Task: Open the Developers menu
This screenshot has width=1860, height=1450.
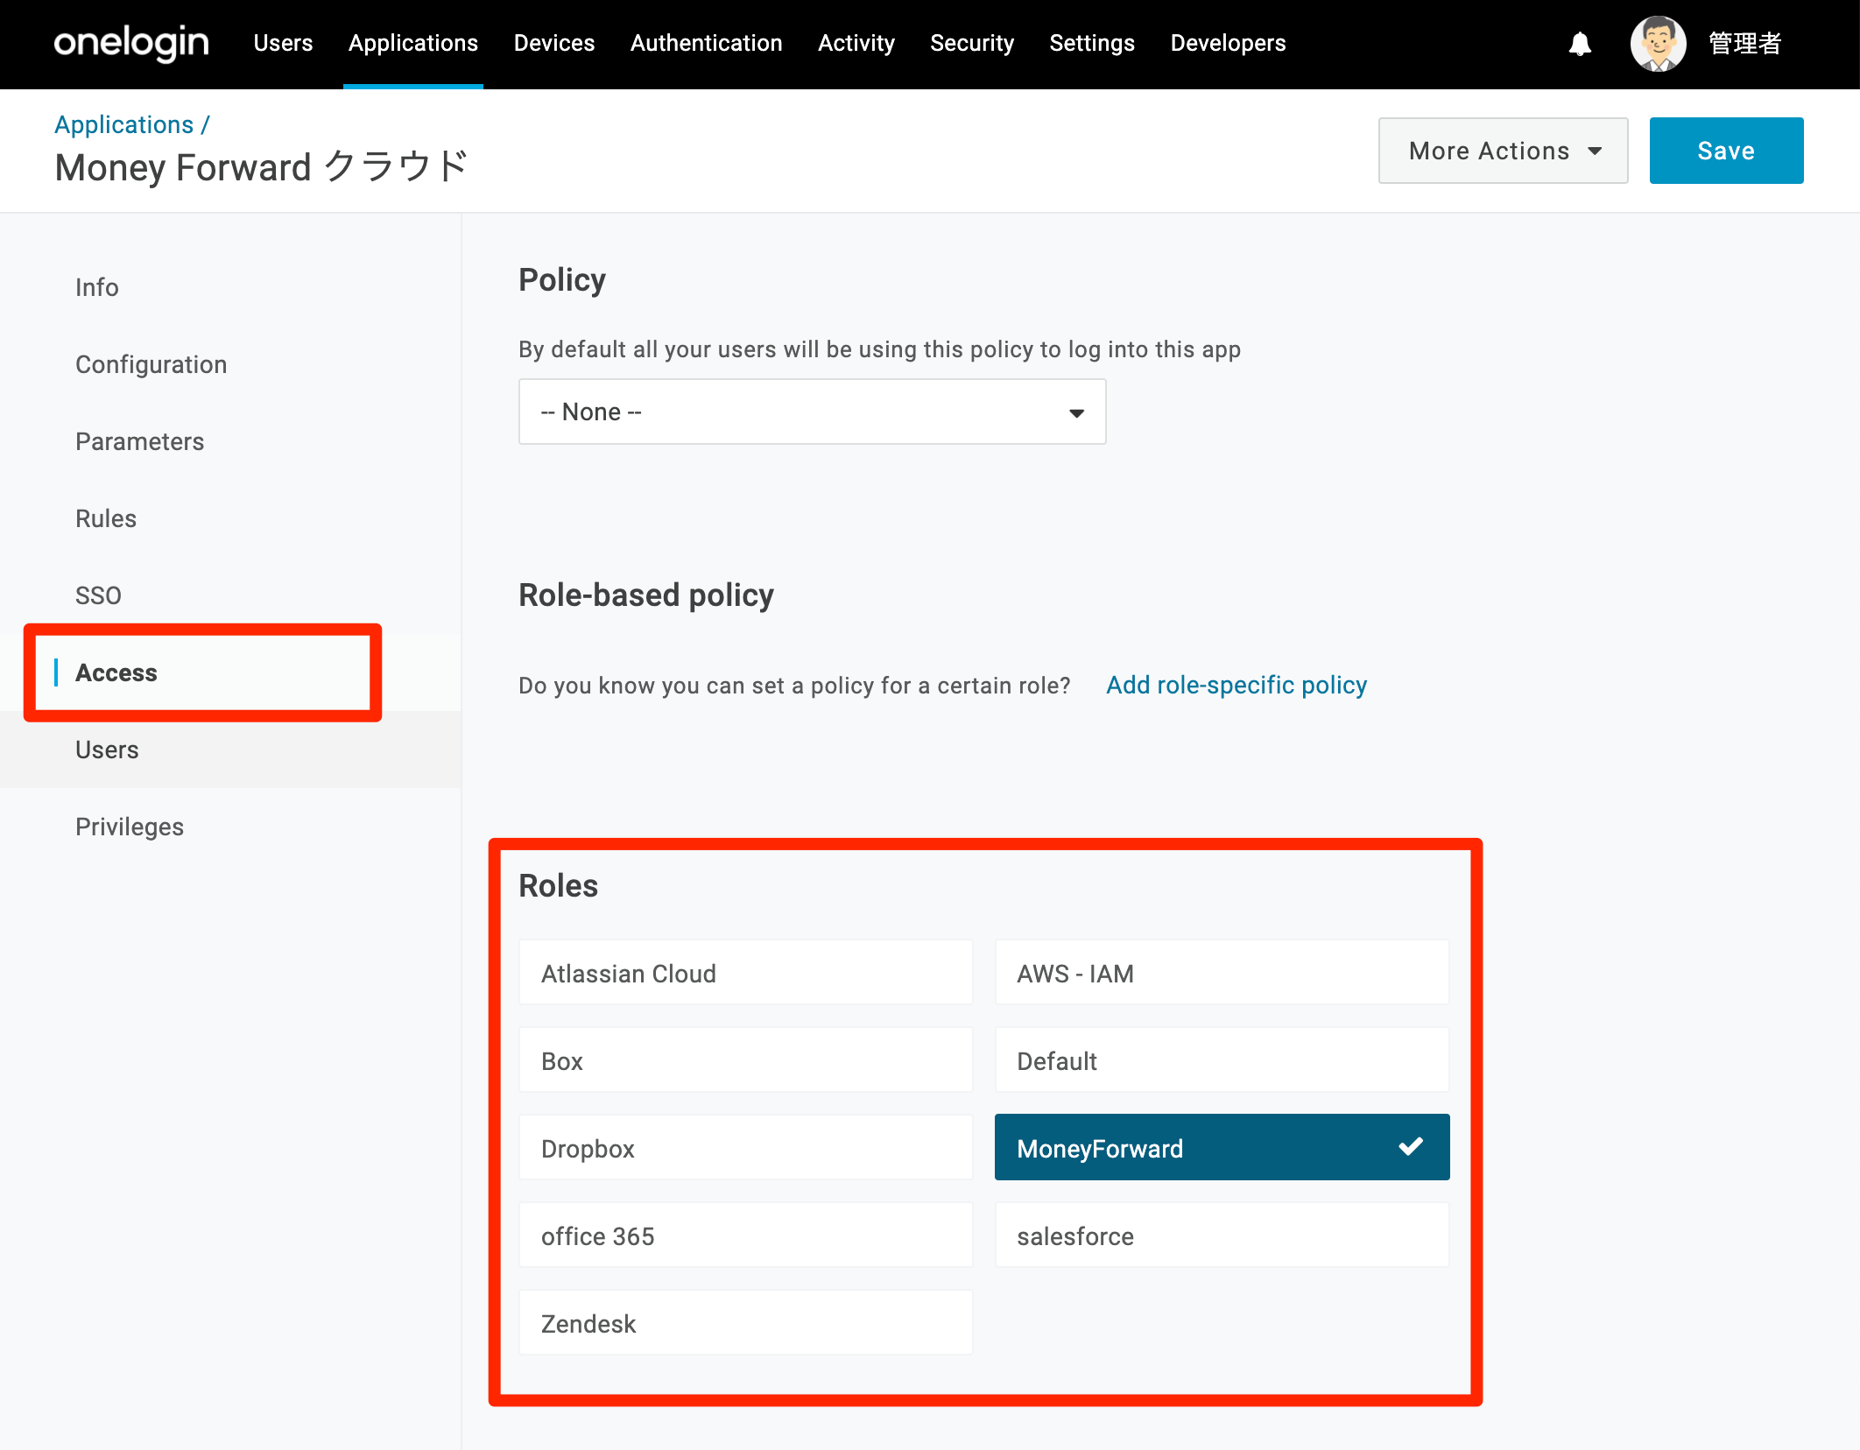Action: (x=1228, y=43)
